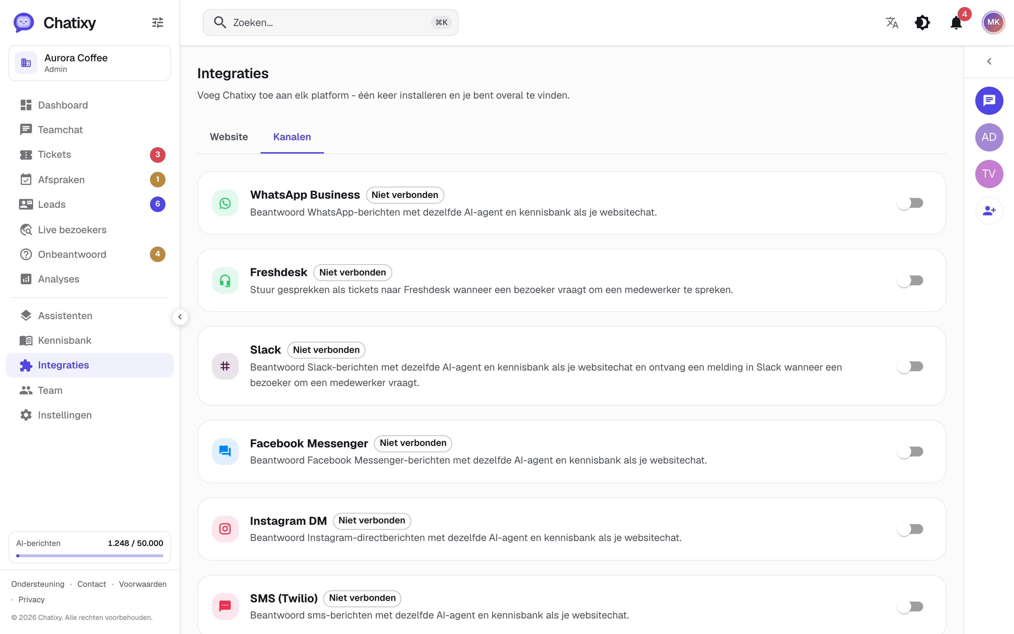Open Leads in the sidebar

90,205
